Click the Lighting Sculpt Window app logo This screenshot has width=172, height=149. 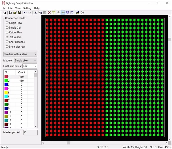[4, 3]
